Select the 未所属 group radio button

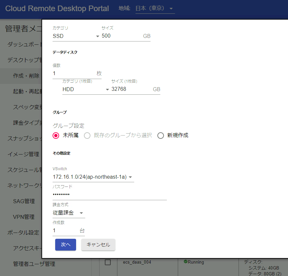pyautogui.click(x=55, y=135)
